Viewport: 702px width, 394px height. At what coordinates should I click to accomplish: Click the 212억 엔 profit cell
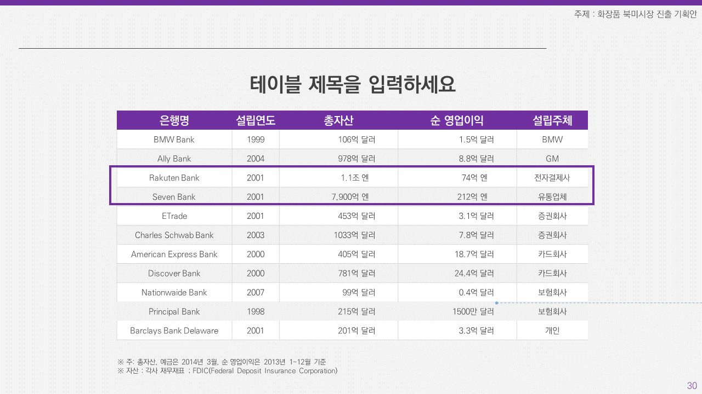tap(457, 197)
